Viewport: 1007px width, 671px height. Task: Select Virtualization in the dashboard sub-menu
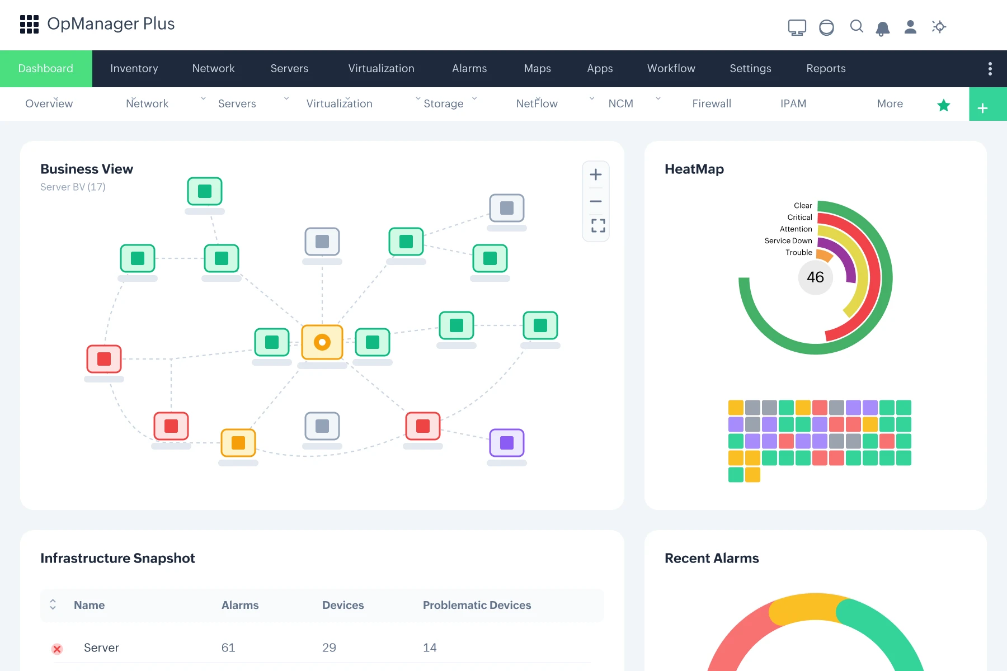(x=339, y=103)
